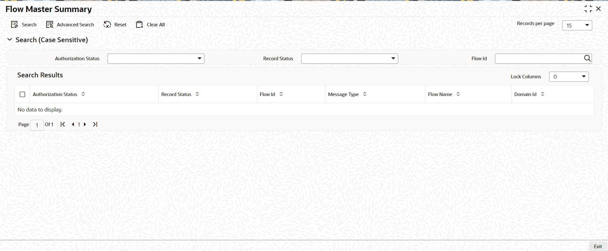Sort by Flow Name column

pyautogui.click(x=458, y=94)
